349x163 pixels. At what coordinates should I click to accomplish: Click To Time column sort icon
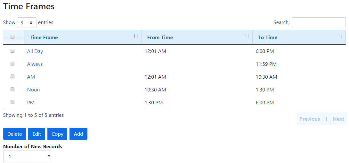[340, 36]
